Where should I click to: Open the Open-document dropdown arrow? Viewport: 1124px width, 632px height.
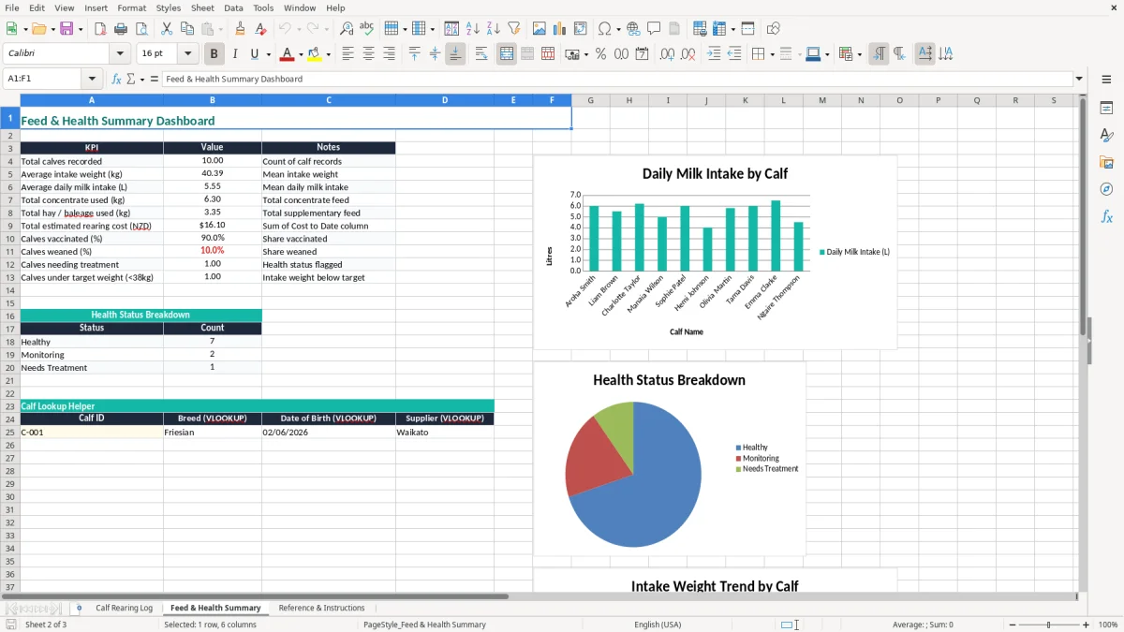point(52,29)
